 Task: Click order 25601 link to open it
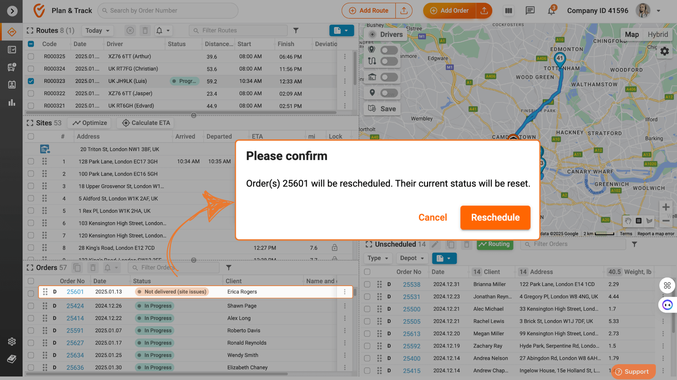pos(74,291)
